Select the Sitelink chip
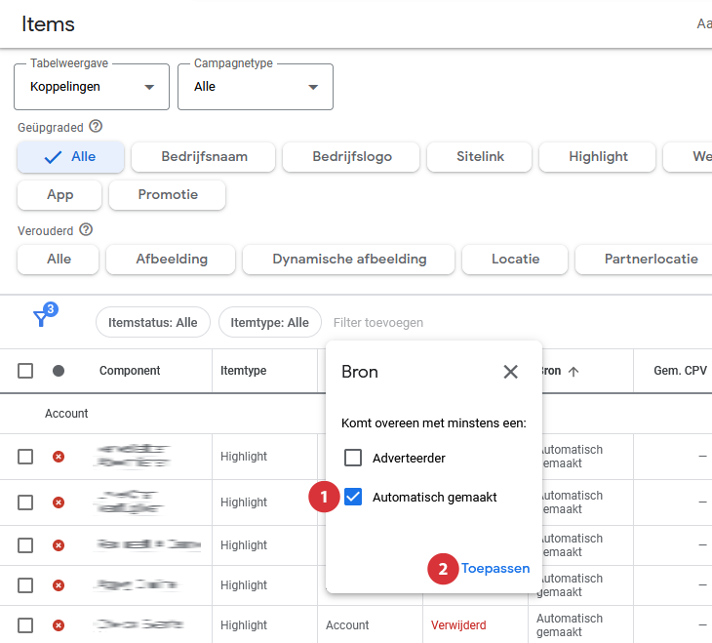This screenshot has height=643, width=712. point(480,157)
